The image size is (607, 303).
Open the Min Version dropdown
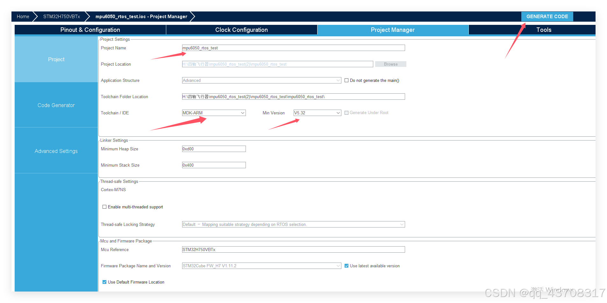click(x=317, y=113)
